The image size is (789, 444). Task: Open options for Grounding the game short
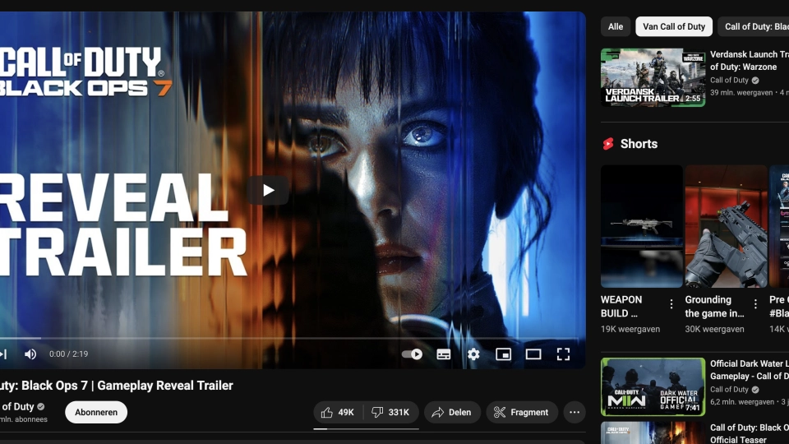[x=755, y=304]
